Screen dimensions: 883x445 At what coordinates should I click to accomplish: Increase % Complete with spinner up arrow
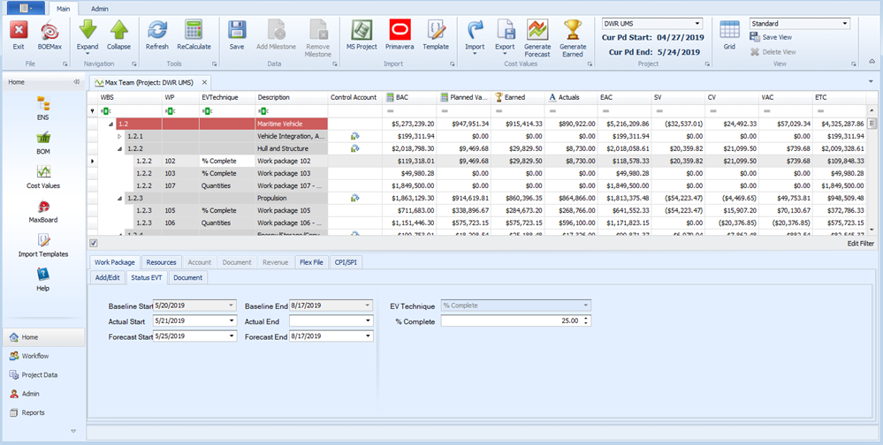click(x=586, y=318)
